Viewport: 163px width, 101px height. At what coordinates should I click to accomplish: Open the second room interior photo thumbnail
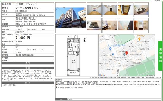(x=110, y=10)
